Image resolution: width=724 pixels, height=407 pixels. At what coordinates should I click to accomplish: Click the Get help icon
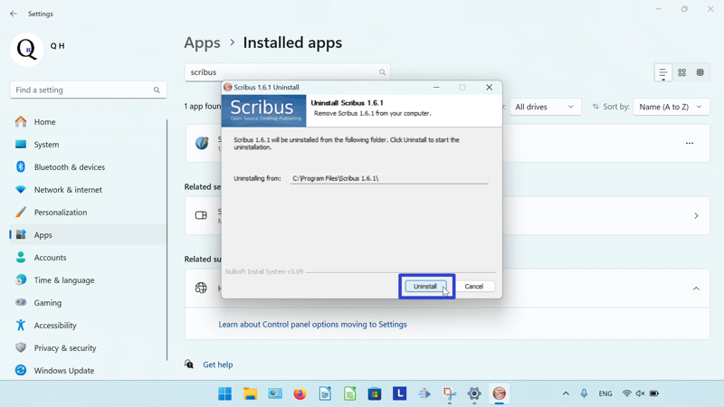(x=189, y=364)
